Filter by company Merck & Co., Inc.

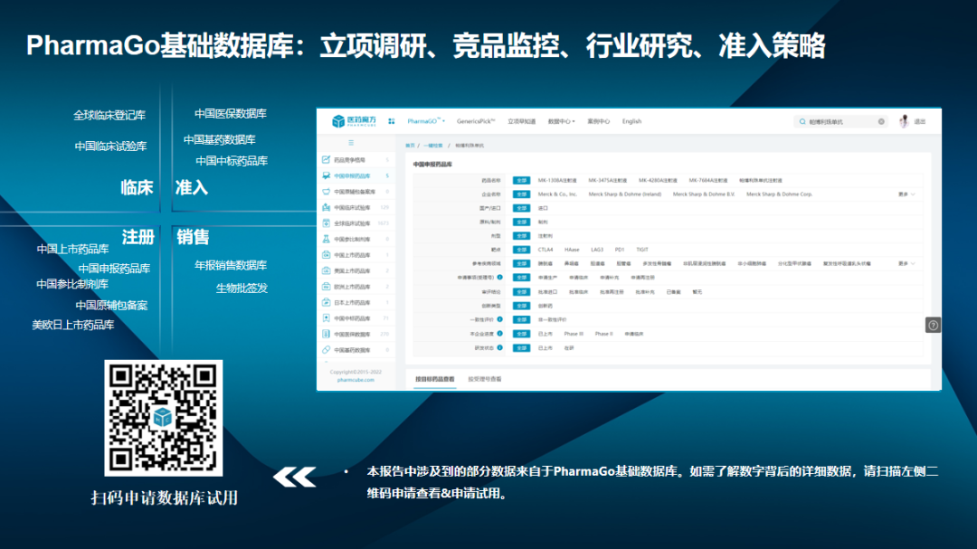[557, 194]
